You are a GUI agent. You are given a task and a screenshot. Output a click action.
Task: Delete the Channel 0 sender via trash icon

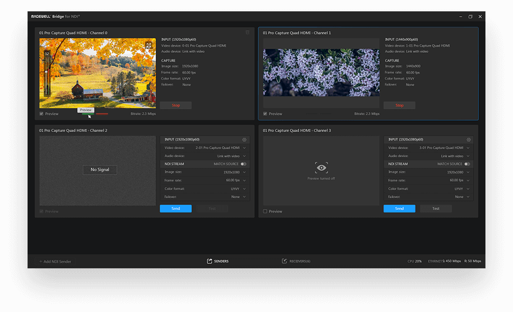[247, 33]
